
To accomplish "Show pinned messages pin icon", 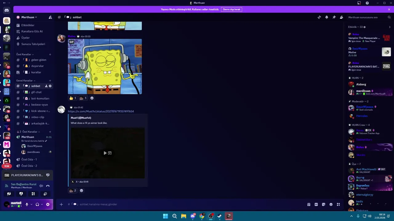I will tap(334, 17).
